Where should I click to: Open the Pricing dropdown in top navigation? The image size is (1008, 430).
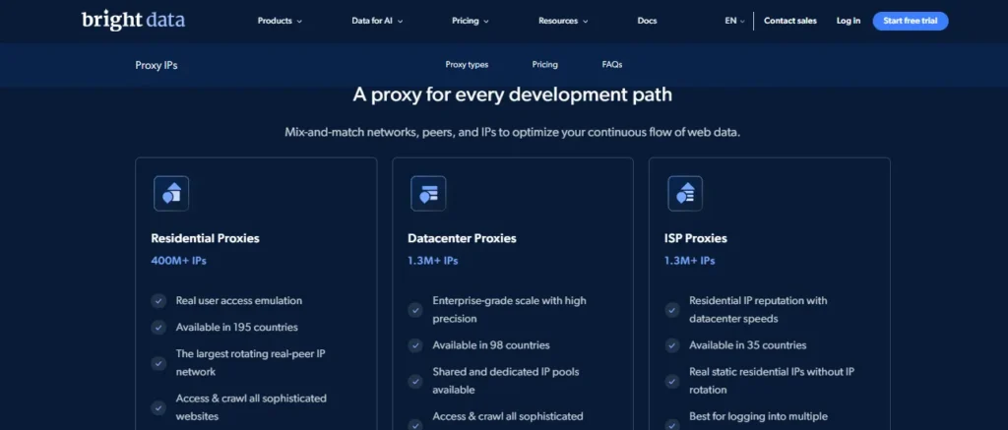(x=470, y=21)
